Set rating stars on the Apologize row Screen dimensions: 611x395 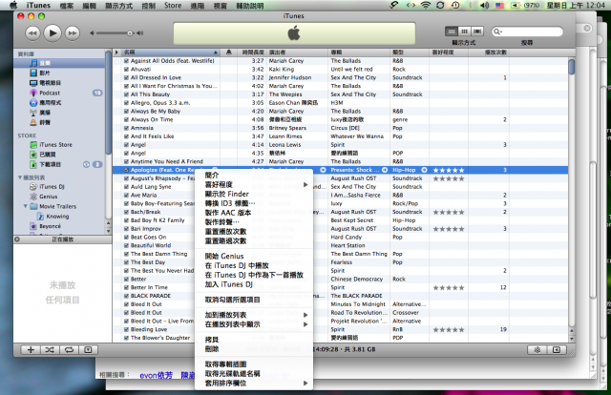(x=449, y=170)
